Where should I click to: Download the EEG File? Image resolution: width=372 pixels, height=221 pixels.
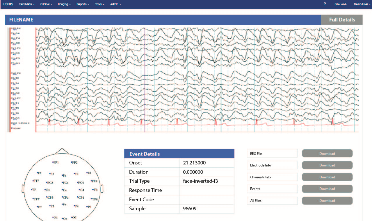coord(327,154)
